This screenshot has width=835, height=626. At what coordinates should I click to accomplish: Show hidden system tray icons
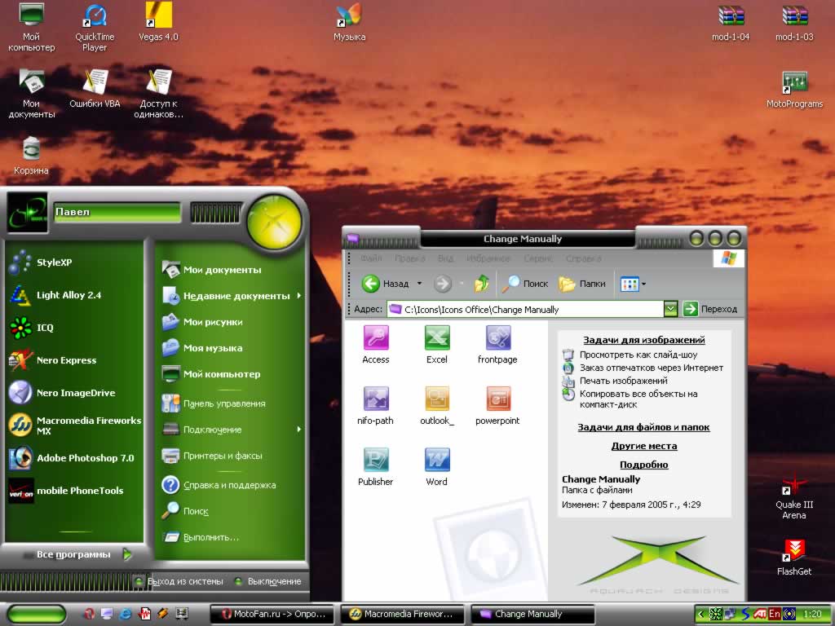(x=700, y=614)
